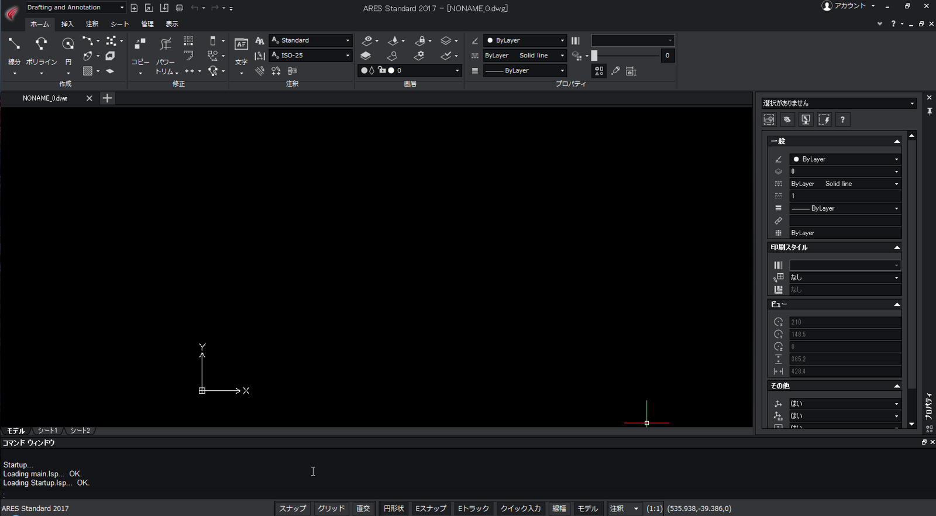Click the Annotation (注釈) status bar button
936x516 pixels.
[624, 508]
